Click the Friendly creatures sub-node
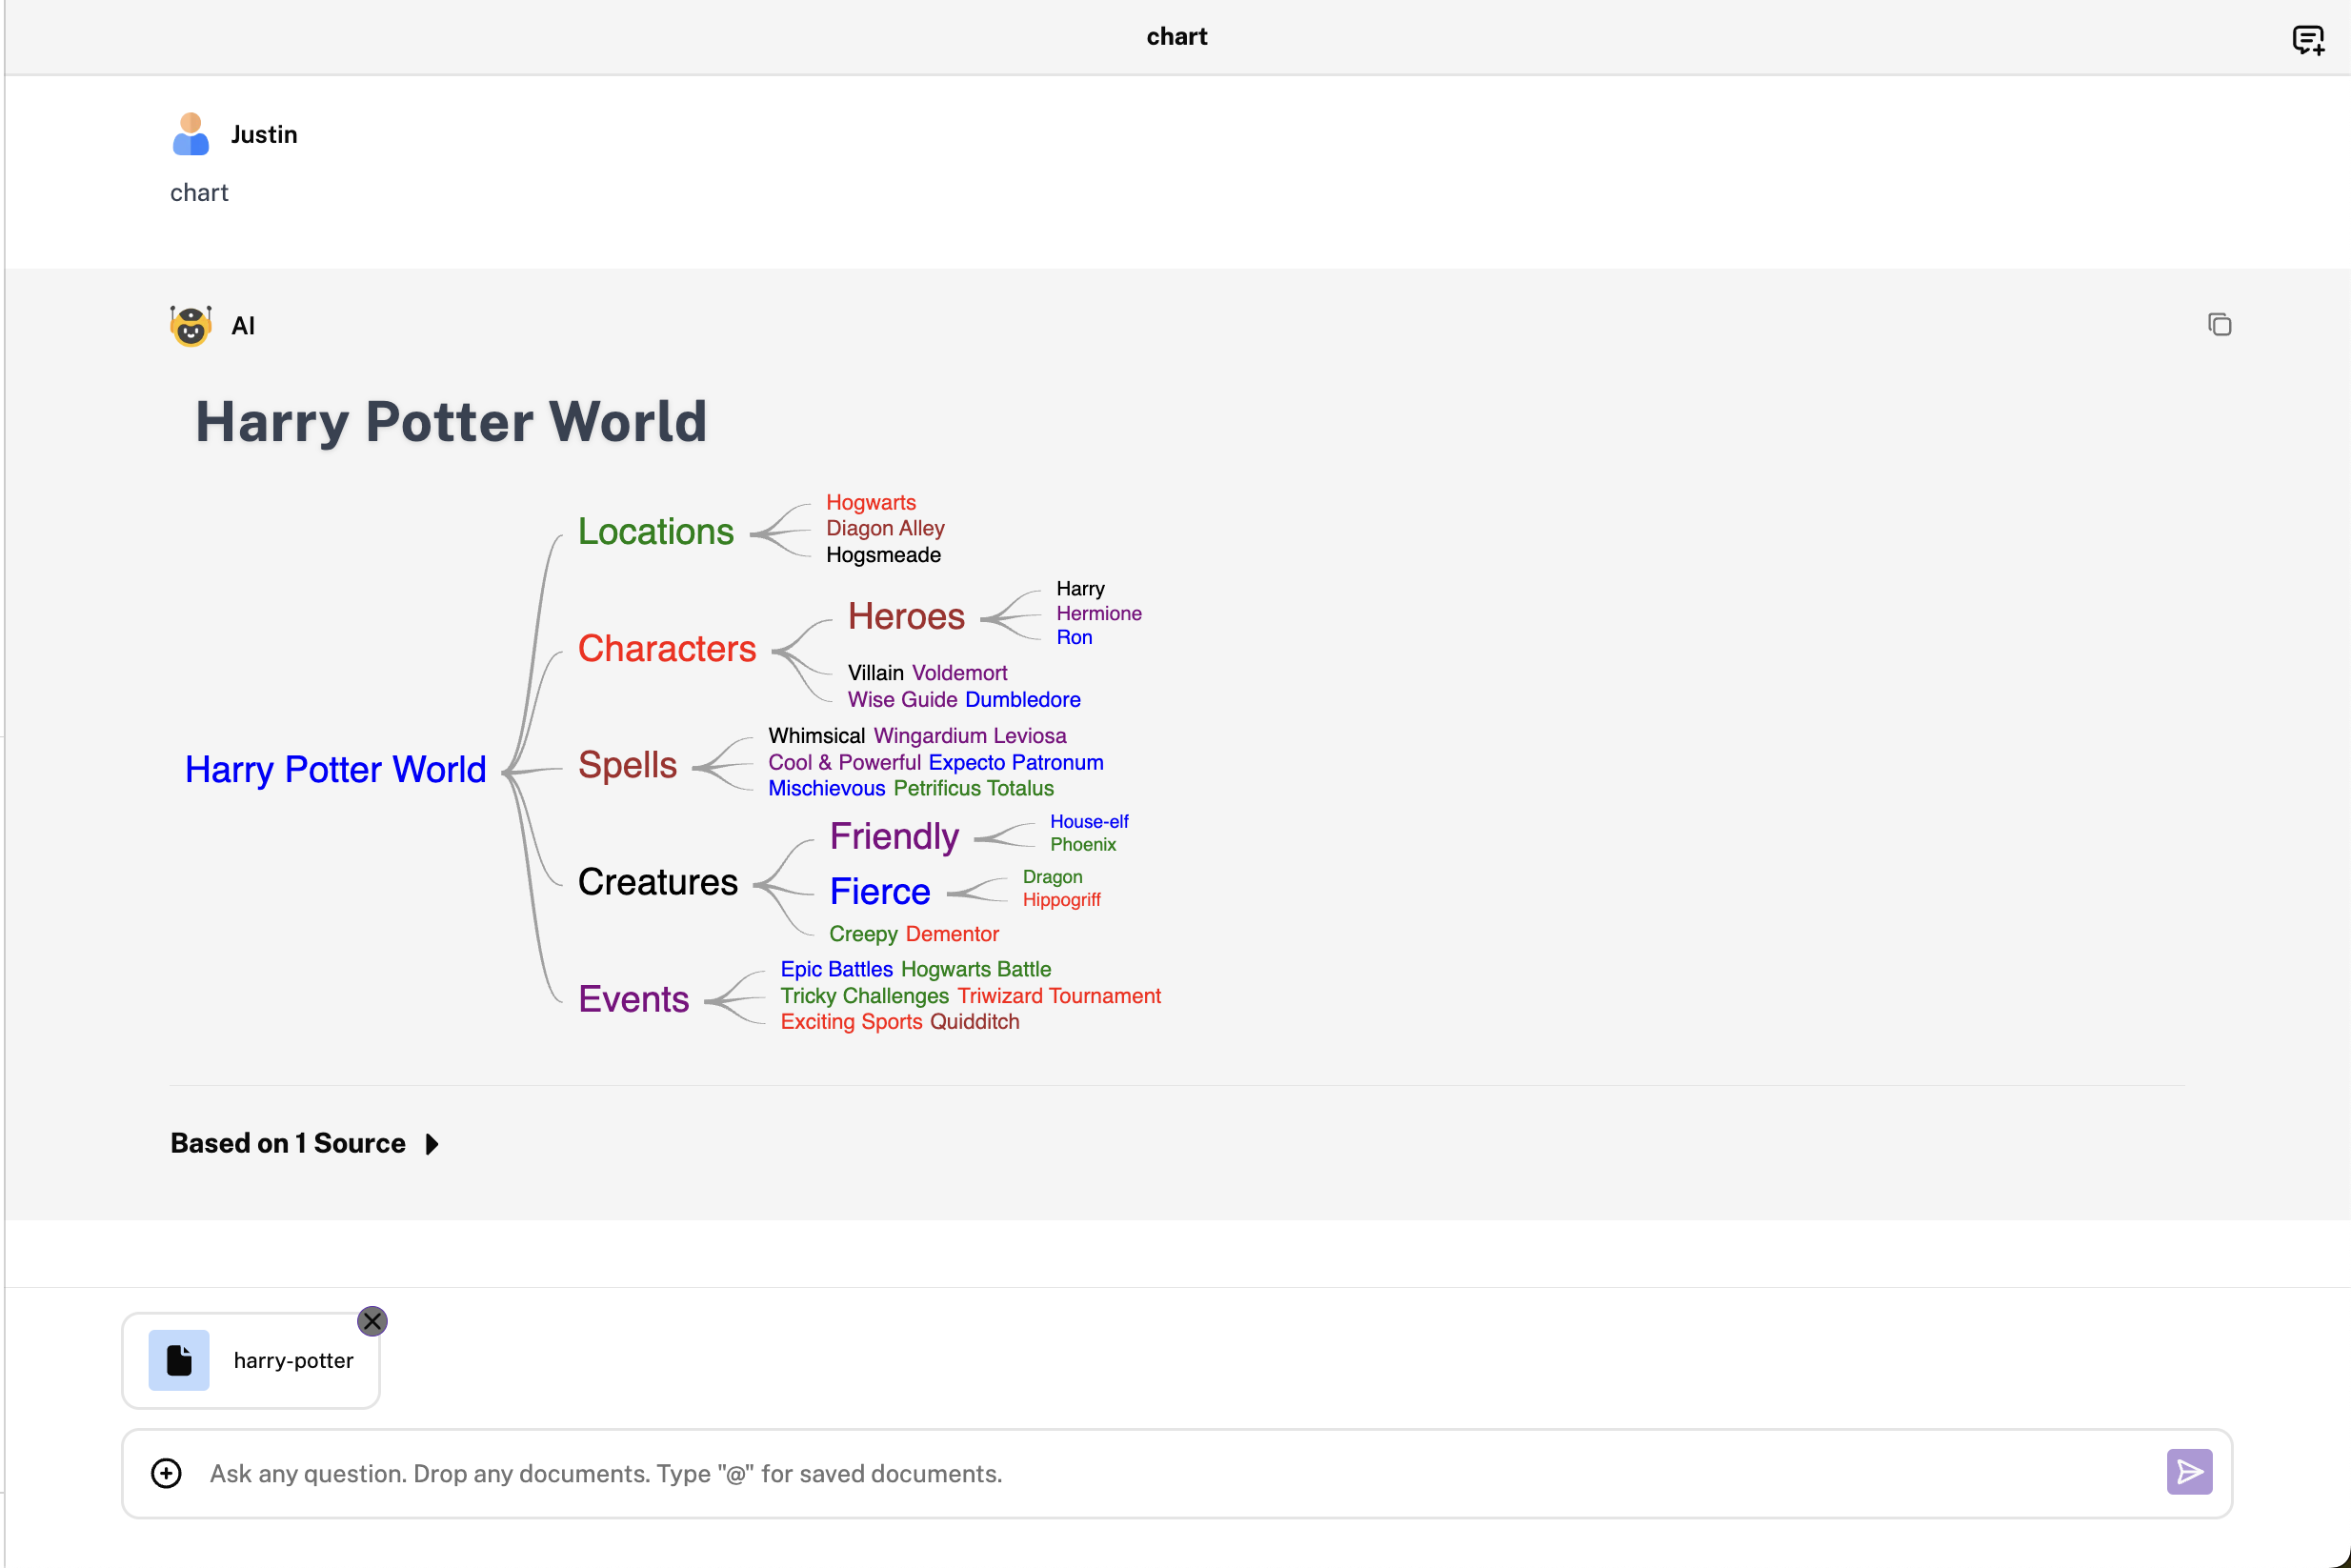Image resolution: width=2351 pixels, height=1568 pixels. pos(894,836)
